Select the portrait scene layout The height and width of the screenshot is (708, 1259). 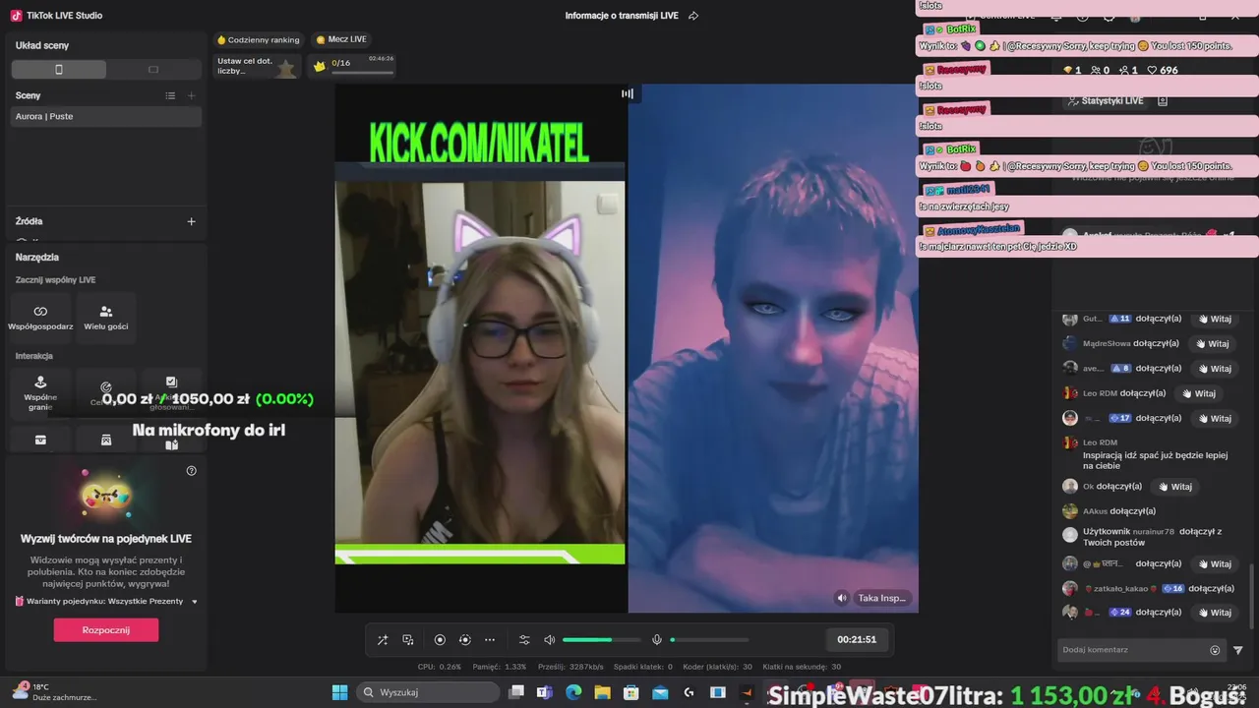tap(59, 70)
